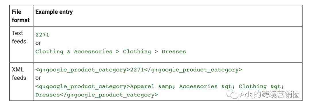Click the WeChat logo icon in watermark
Viewport: 310px width, 108px height.
[x=233, y=94]
